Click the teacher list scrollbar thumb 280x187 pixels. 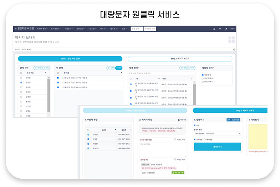point(49,95)
